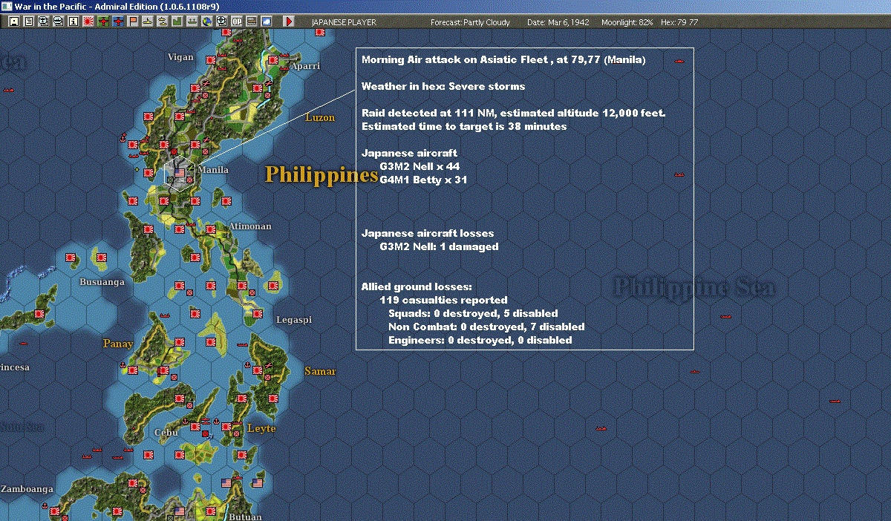Image resolution: width=891 pixels, height=521 pixels.
Task: Select red plane on blue background icon
Action: [117, 22]
